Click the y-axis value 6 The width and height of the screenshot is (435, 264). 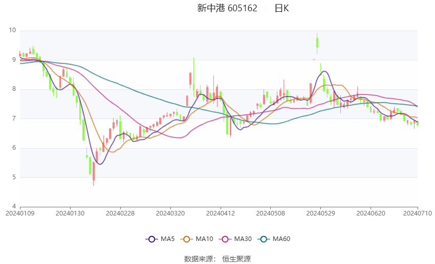coord(14,148)
